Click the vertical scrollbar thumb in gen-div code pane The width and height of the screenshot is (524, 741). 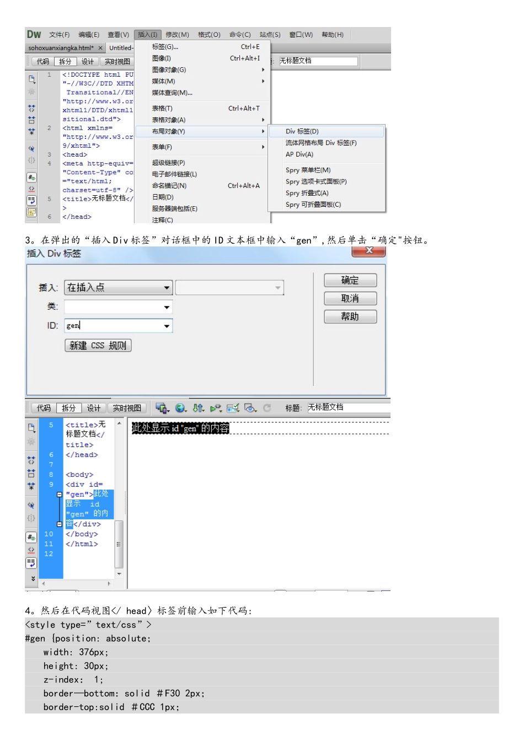click(119, 544)
